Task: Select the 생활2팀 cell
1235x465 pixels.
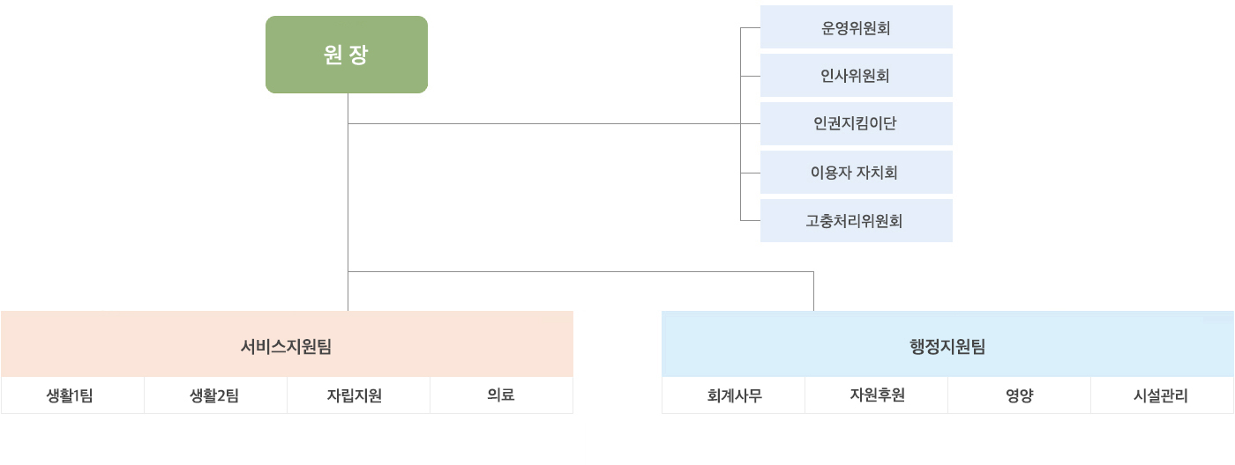Action: (x=215, y=395)
